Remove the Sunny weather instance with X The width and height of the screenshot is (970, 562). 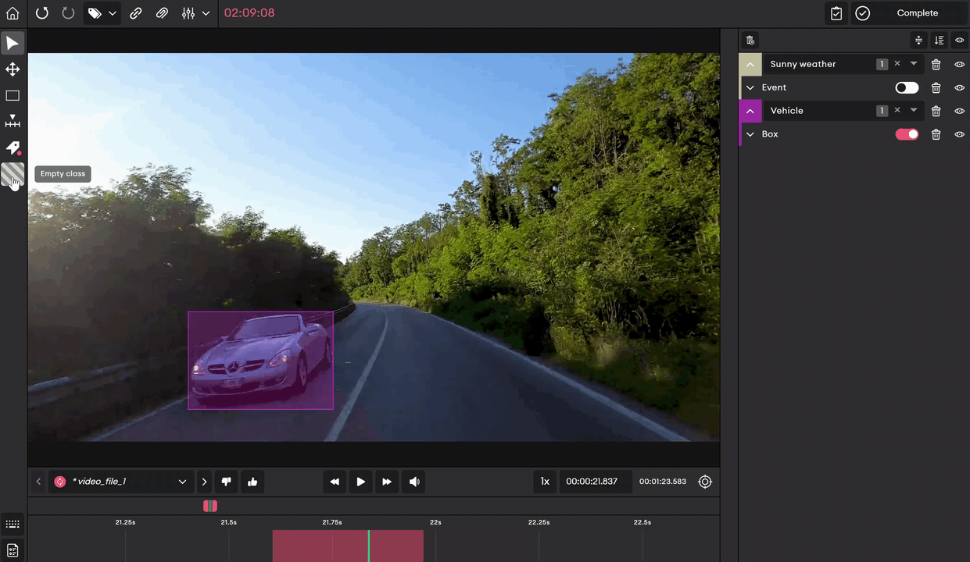tap(897, 64)
